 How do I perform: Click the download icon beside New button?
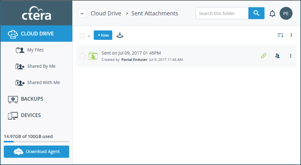click(120, 35)
